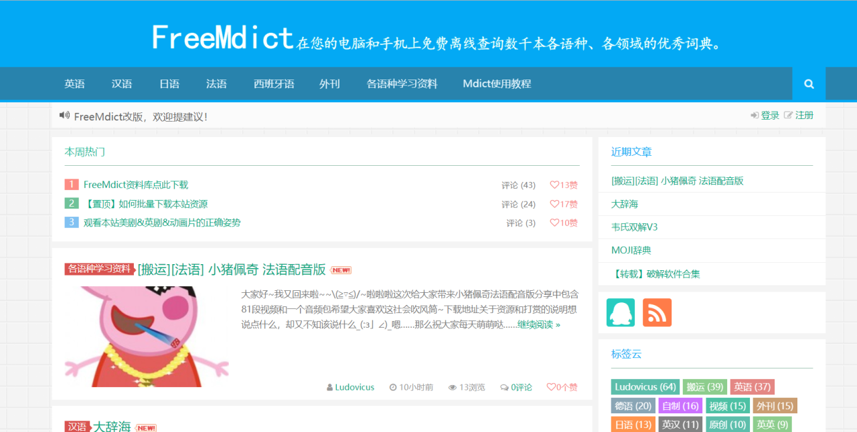Like the post with 10赞
Image resolution: width=857 pixels, height=432 pixels.
tap(564, 223)
